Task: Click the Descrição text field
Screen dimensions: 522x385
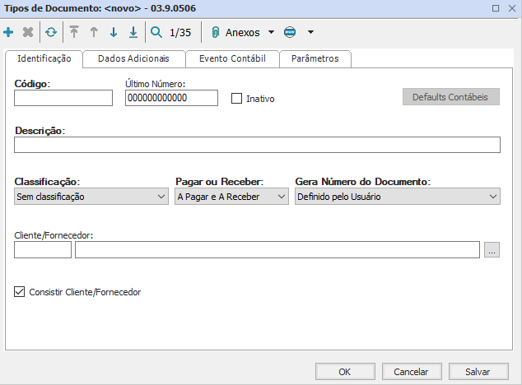Action: point(257,146)
